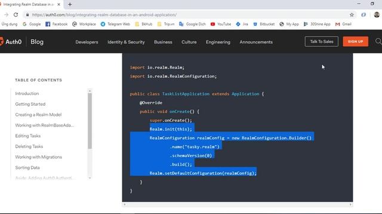Image resolution: width=382 pixels, height=214 pixels.
Task: Open the Chrome profile avatar
Action: point(377,15)
